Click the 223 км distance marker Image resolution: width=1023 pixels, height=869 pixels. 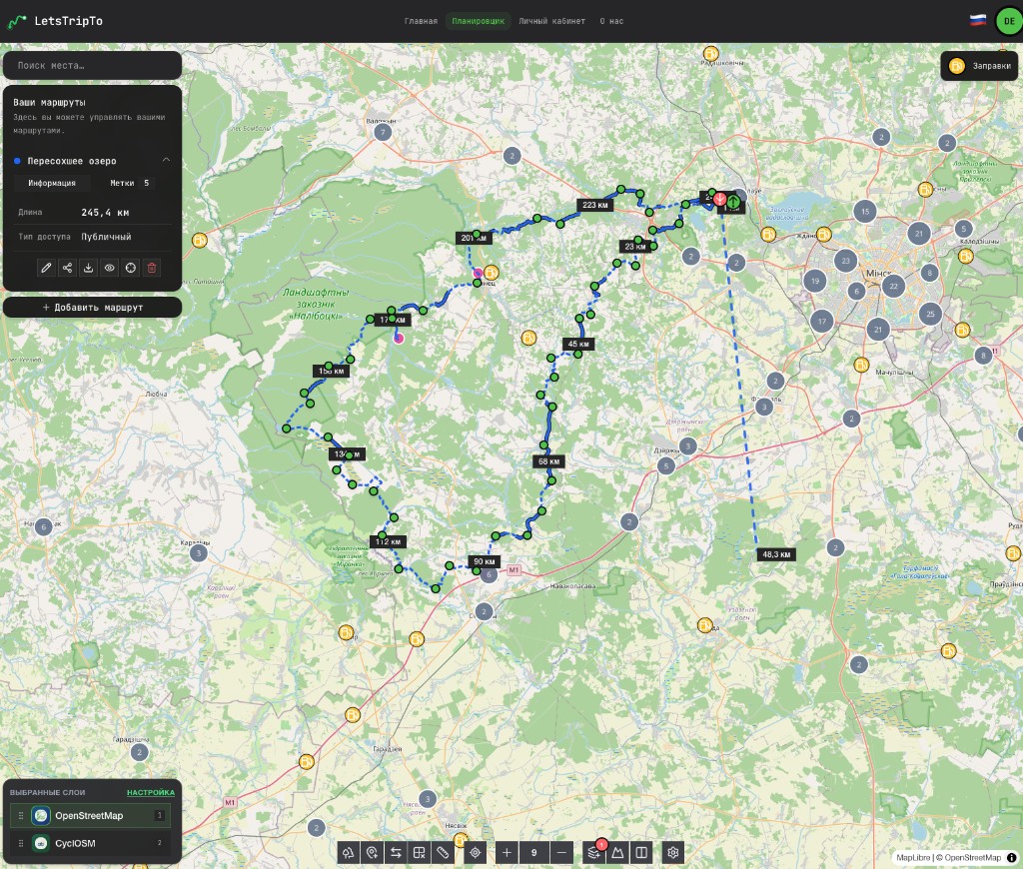click(x=595, y=205)
